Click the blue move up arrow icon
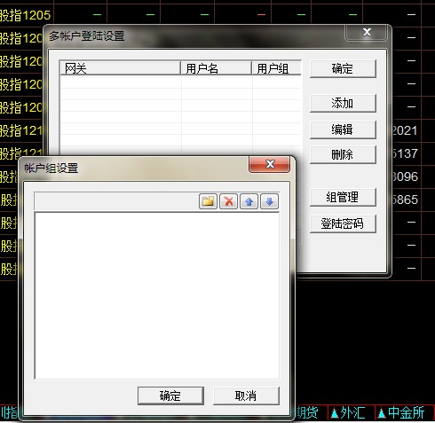Screen dimensions: 435x423 pos(249,201)
